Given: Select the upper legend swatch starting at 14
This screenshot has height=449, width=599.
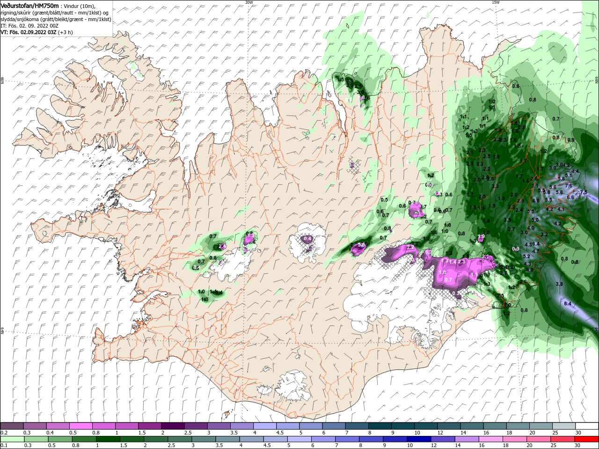Looking at the screenshot, I should pyautogui.click(x=472, y=426).
